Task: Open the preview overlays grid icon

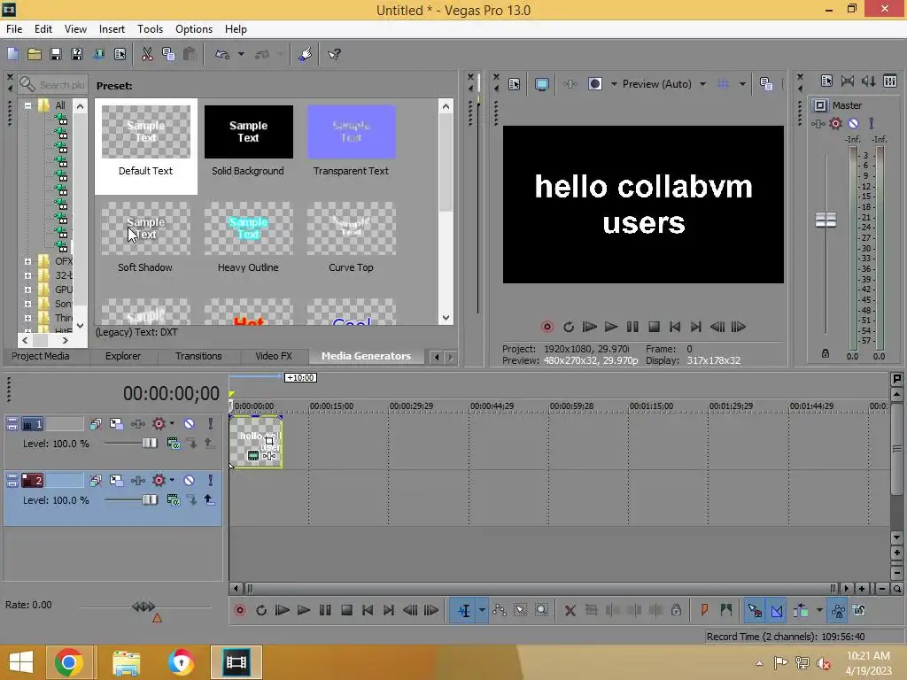Action: click(723, 84)
